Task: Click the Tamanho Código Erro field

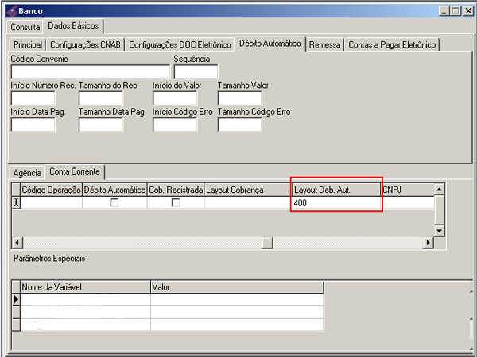Action: (239, 125)
